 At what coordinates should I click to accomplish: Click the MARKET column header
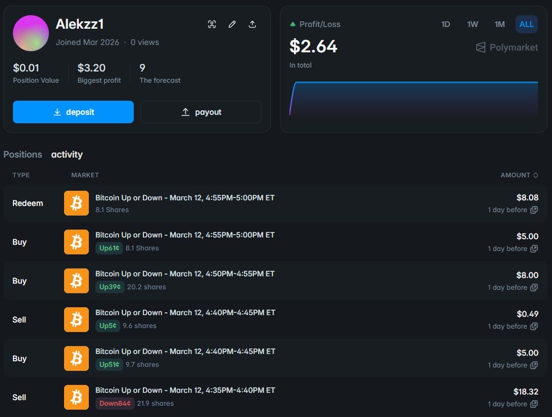[85, 175]
